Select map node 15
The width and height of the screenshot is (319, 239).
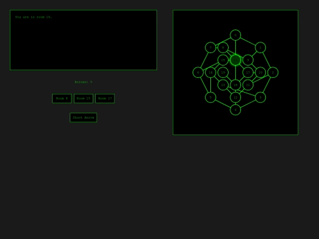pos(223,60)
